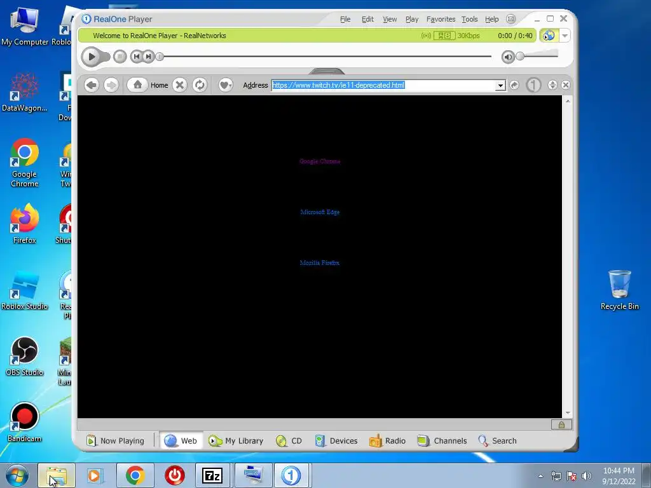Follow the Google Chrome link

click(x=320, y=161)
